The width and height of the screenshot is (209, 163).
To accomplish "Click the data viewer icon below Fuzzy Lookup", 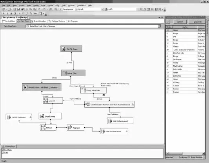I will 104,95.
